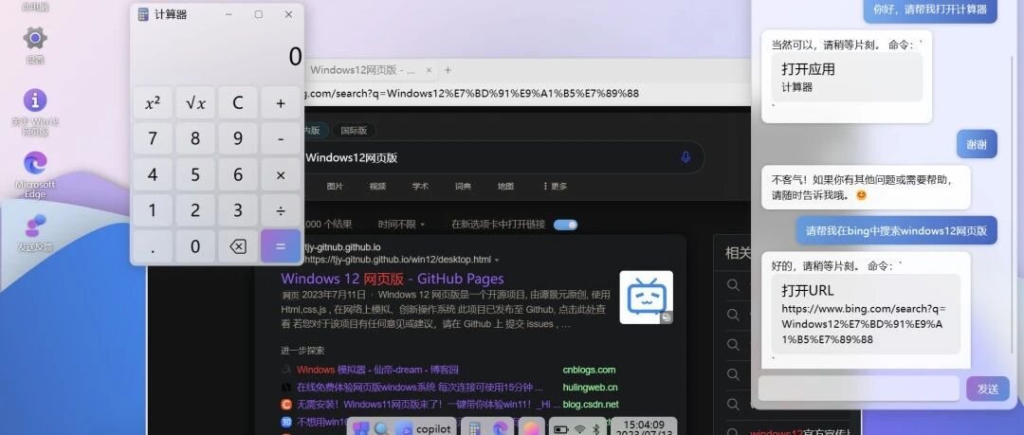Open the 学术 academic search tab

(420, 186)
